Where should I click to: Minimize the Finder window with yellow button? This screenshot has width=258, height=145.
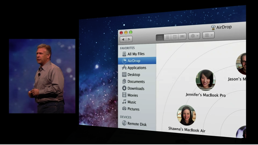point(126,33)
